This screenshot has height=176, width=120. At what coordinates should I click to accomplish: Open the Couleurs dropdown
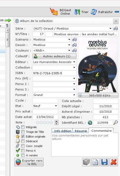point(69,50)
